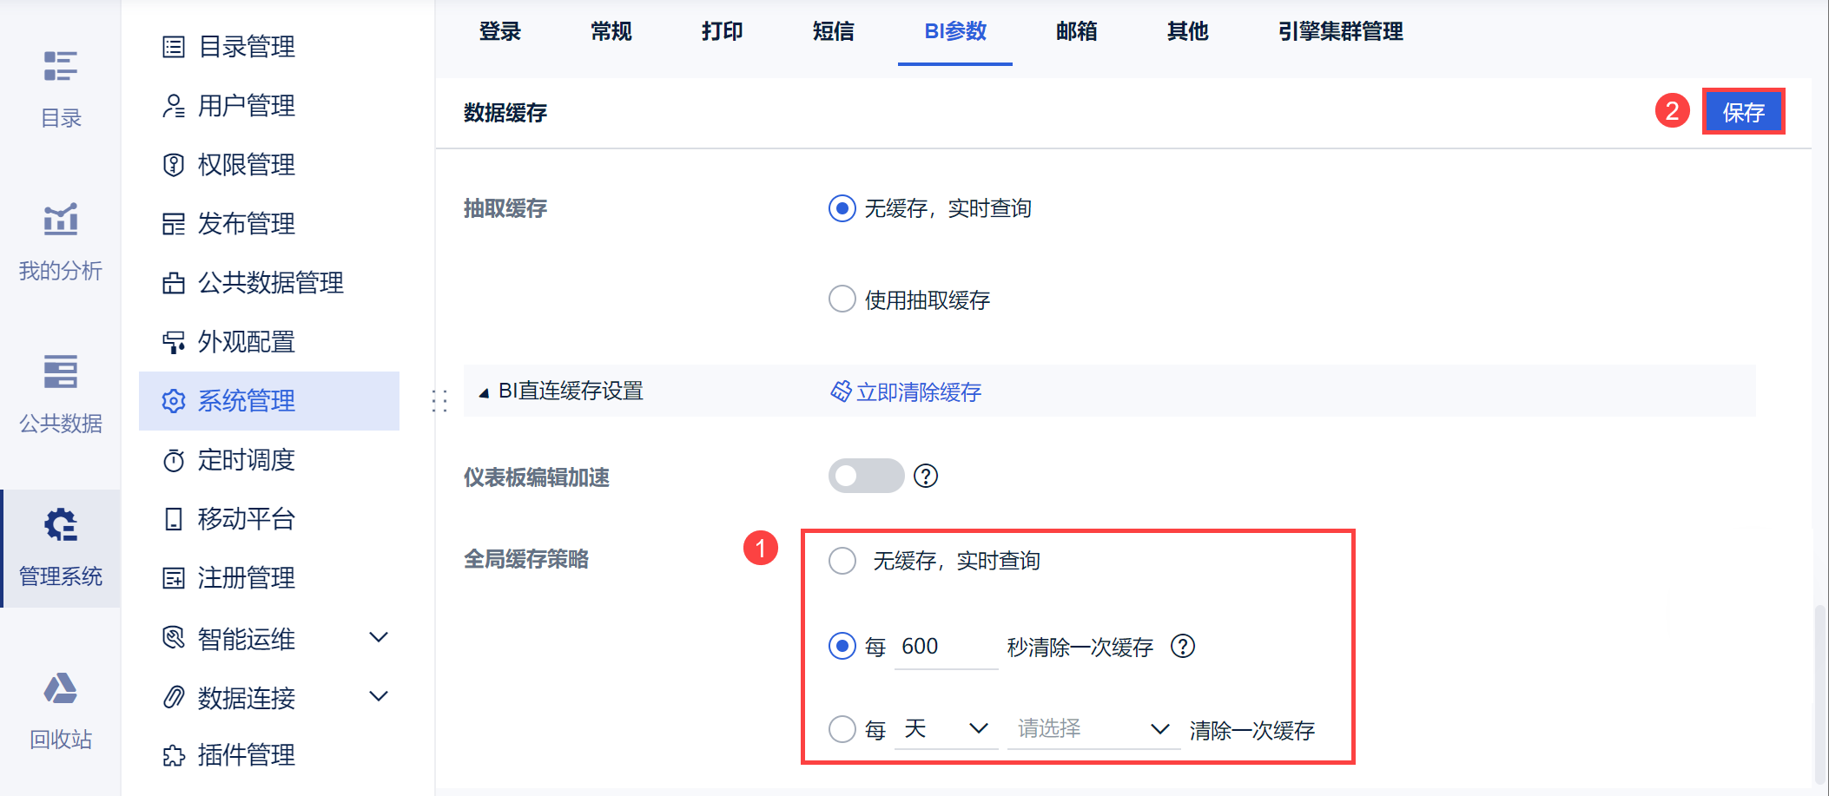Open the 我的分析 chart icon
Screen dimensions: 1829x796
(x=60, y=220)
